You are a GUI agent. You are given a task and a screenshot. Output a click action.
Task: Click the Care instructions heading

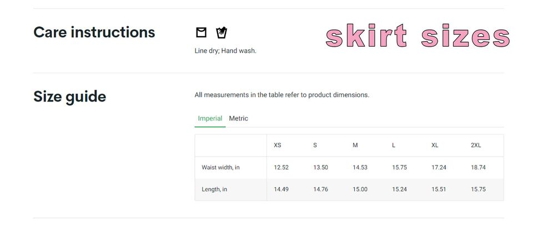click(94, 32)
